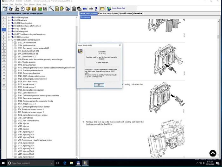Open E44, Control unit EMS S8
This screenshot has height=167, width=222.
click(28, 54)
